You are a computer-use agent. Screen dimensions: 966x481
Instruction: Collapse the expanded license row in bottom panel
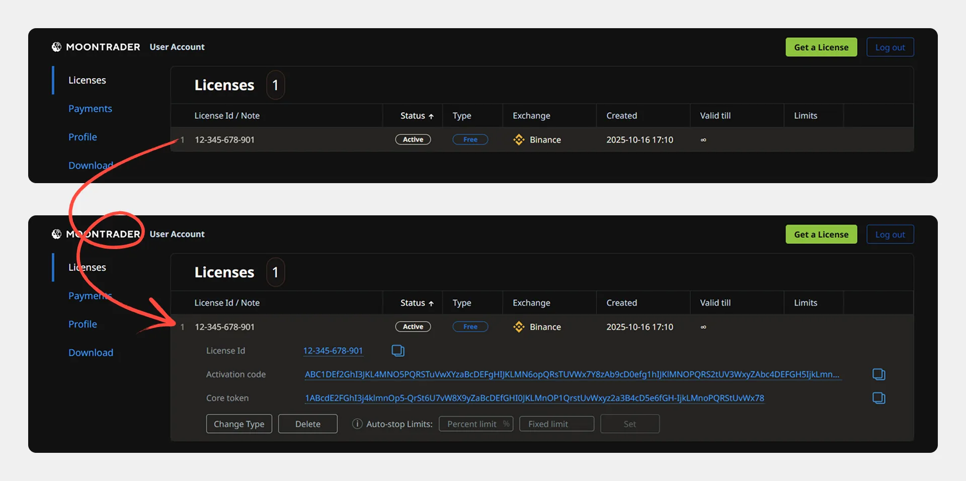(224, 327)
